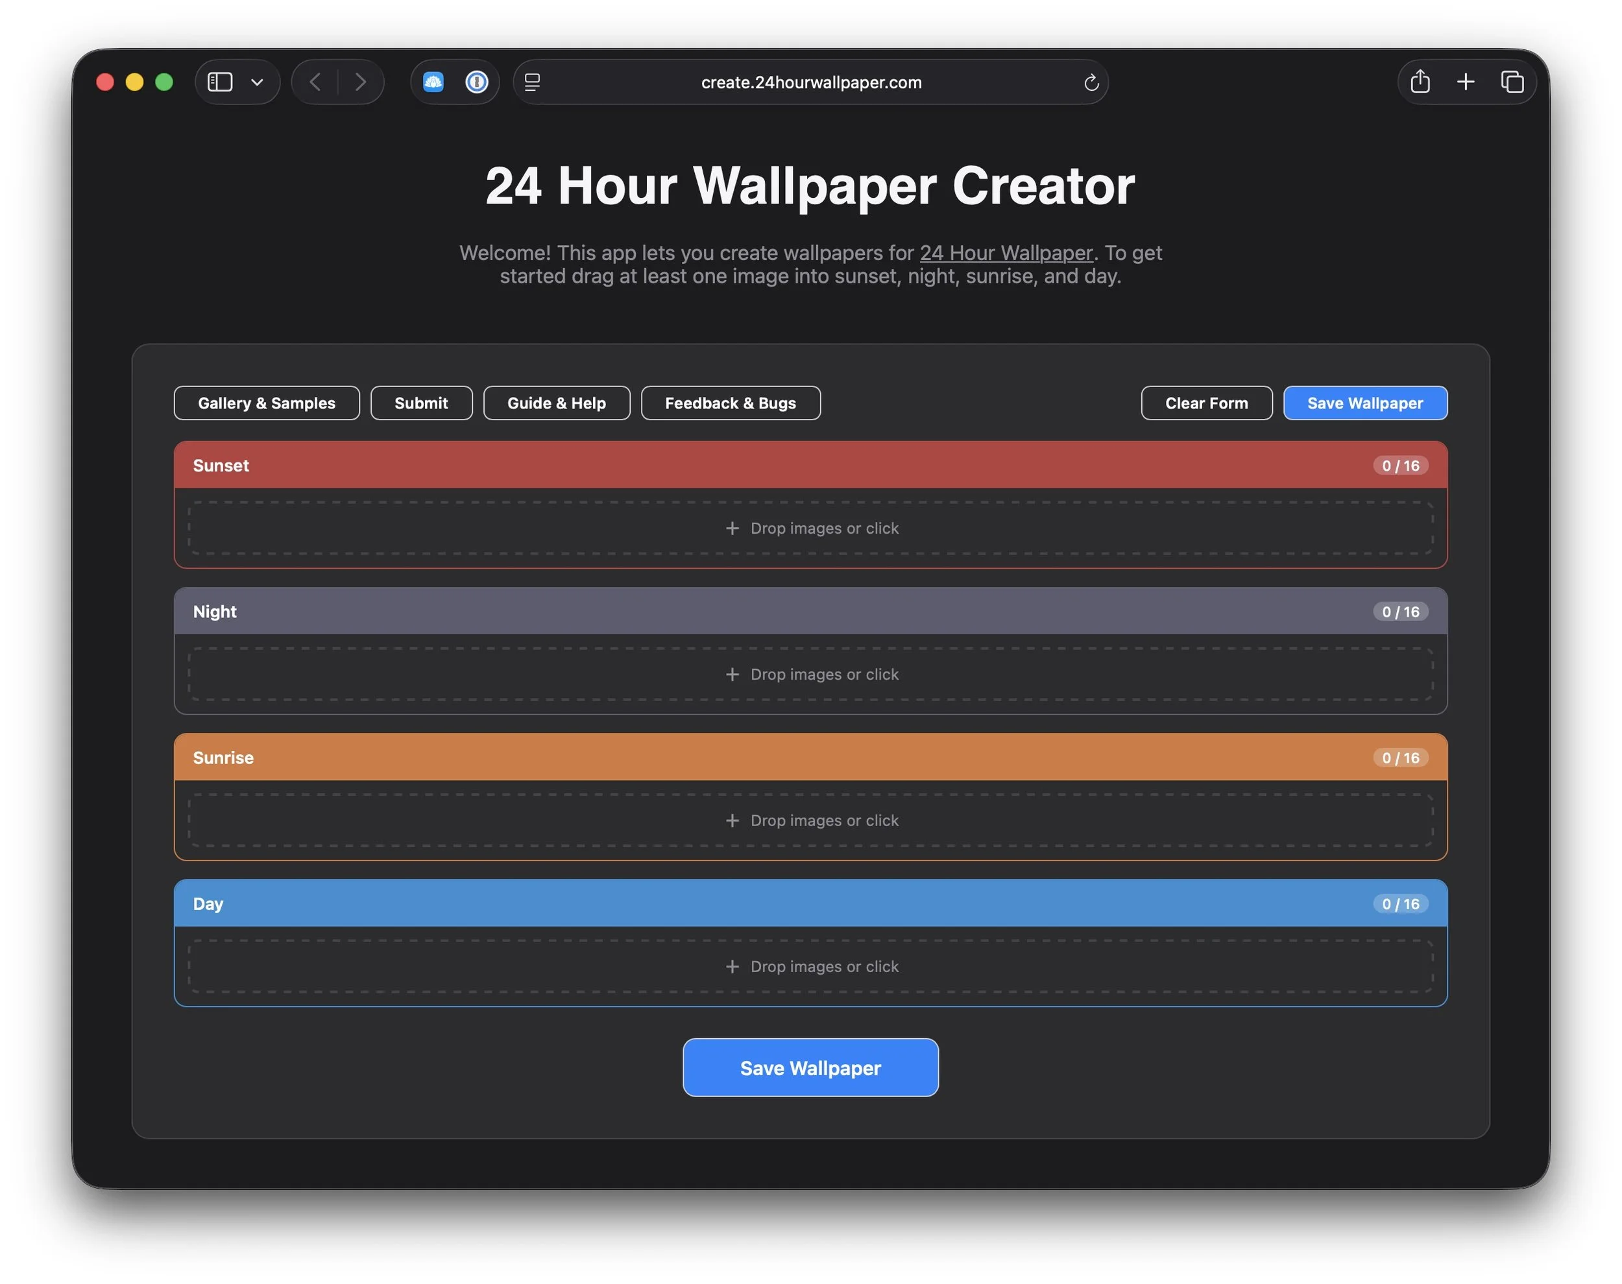Click the create.24hourwallpaper.com address field
The height and width of the screenshot is (1284, 1622).
pyautogui.click(x=810, y=82)
